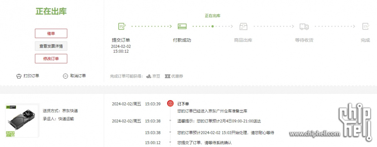Click the 商品出库 box icon

click(x=243, y=26)
